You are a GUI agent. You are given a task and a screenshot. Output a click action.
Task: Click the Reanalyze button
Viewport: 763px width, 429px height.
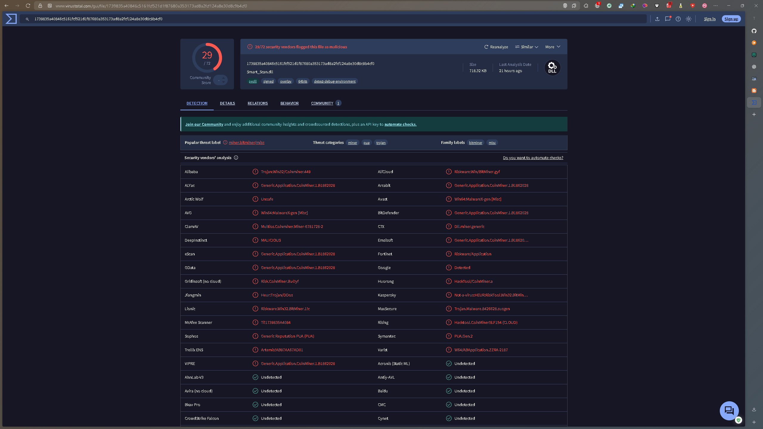click(496, 47)
